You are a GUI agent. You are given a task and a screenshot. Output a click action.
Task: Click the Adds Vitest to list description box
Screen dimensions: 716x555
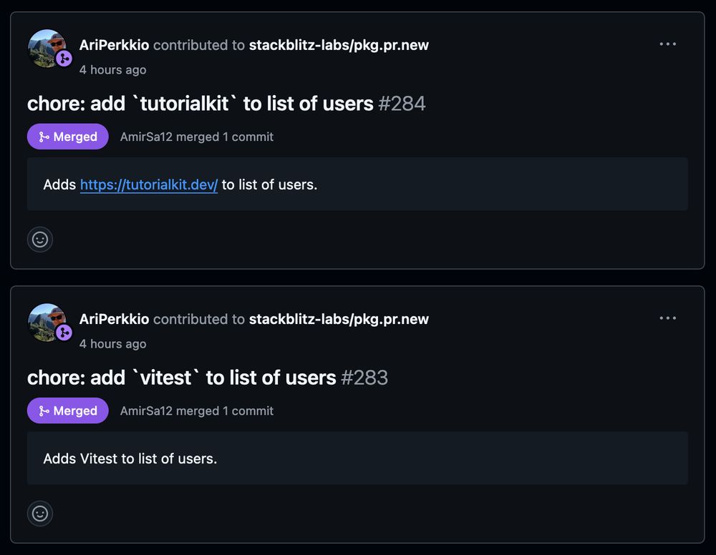[x=357, y=458]
